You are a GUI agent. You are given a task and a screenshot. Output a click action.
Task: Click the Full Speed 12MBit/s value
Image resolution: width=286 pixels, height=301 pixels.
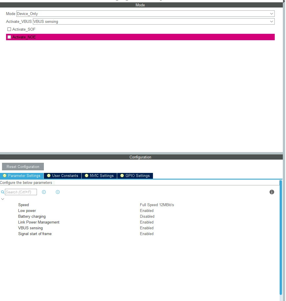pos(157,205)
